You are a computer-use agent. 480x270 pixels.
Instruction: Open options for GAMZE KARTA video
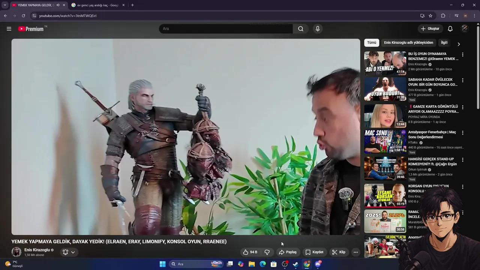462,107
